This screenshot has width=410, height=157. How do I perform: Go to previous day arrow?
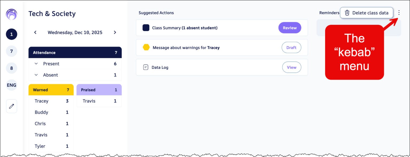[35, 33]
